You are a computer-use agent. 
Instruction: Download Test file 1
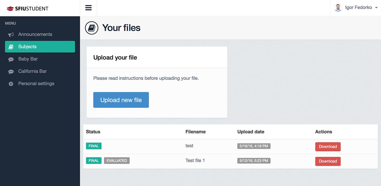point(328,161)
